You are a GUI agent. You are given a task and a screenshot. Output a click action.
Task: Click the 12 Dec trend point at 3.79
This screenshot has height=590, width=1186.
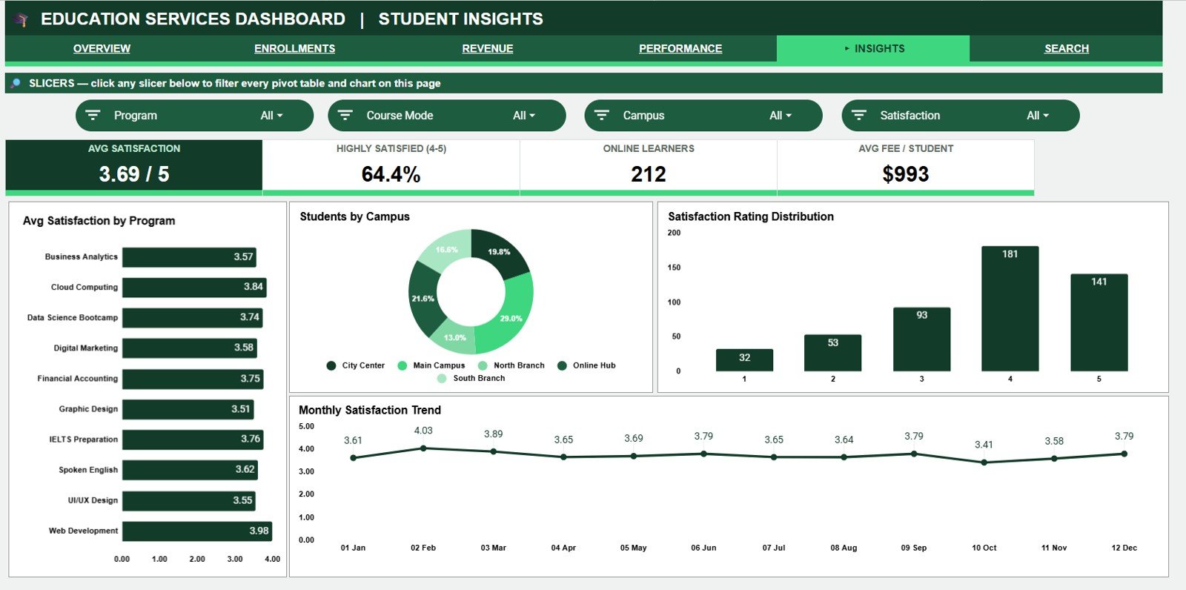click(1124, 454)
